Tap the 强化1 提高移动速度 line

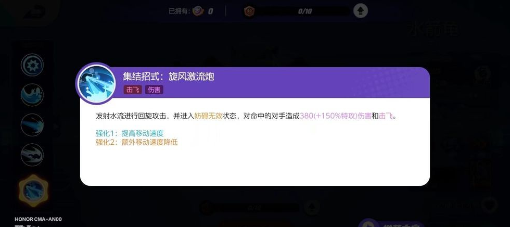pos(130,133)
